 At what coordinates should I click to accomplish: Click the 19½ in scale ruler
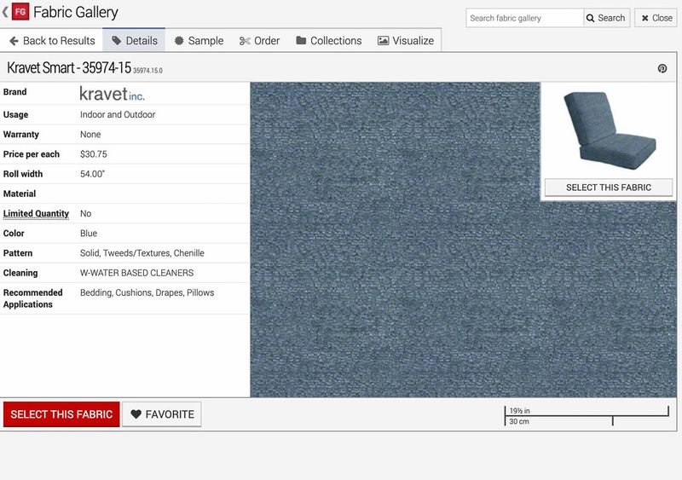tap(587, 415)
